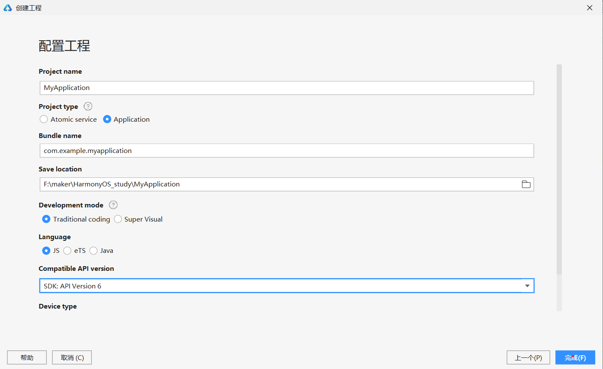
Task: Choose Traditional coding mode
Action: [76, 219]
